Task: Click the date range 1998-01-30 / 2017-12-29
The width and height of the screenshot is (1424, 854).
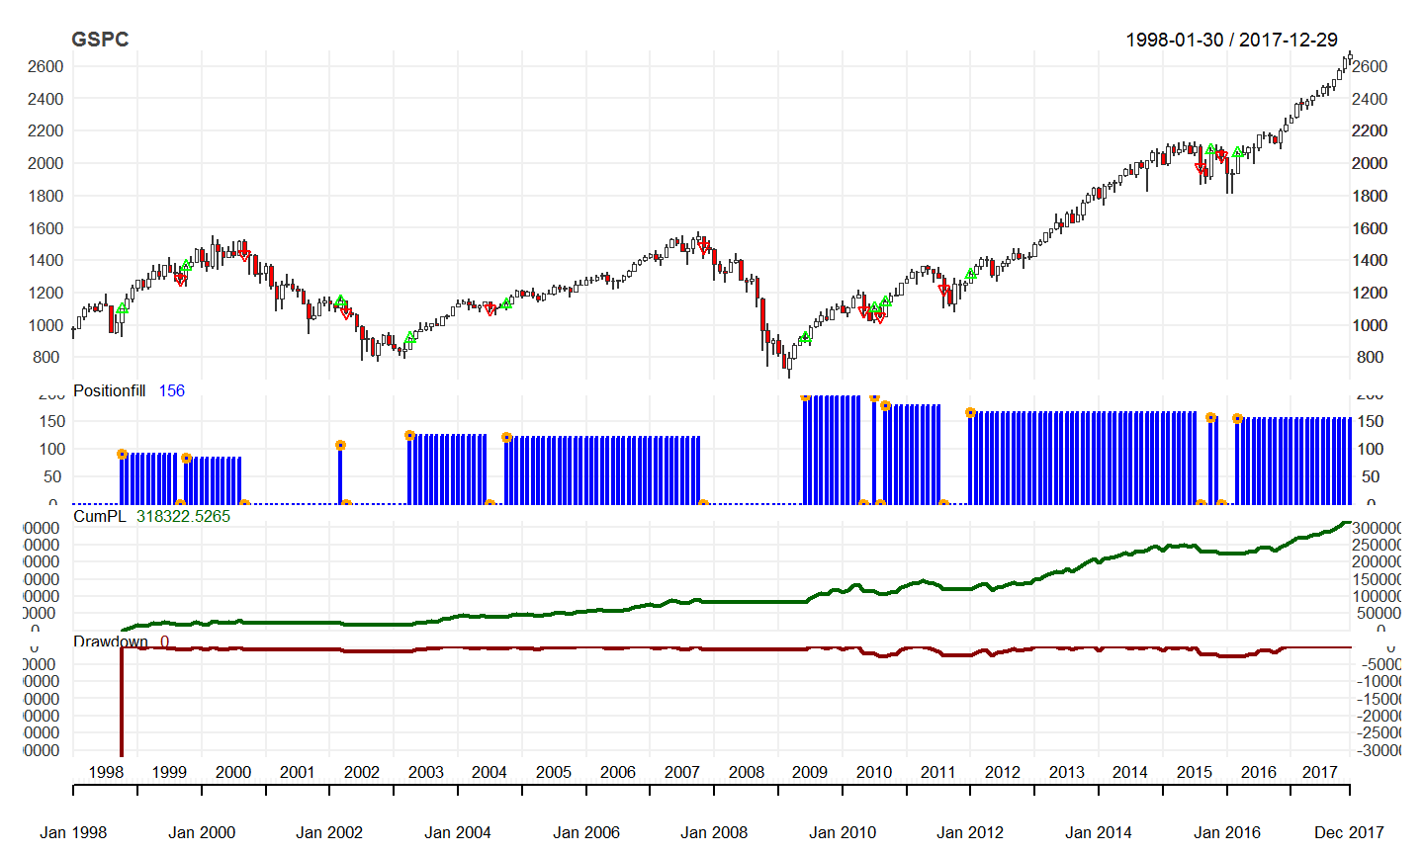Action: click(1232, 41)
